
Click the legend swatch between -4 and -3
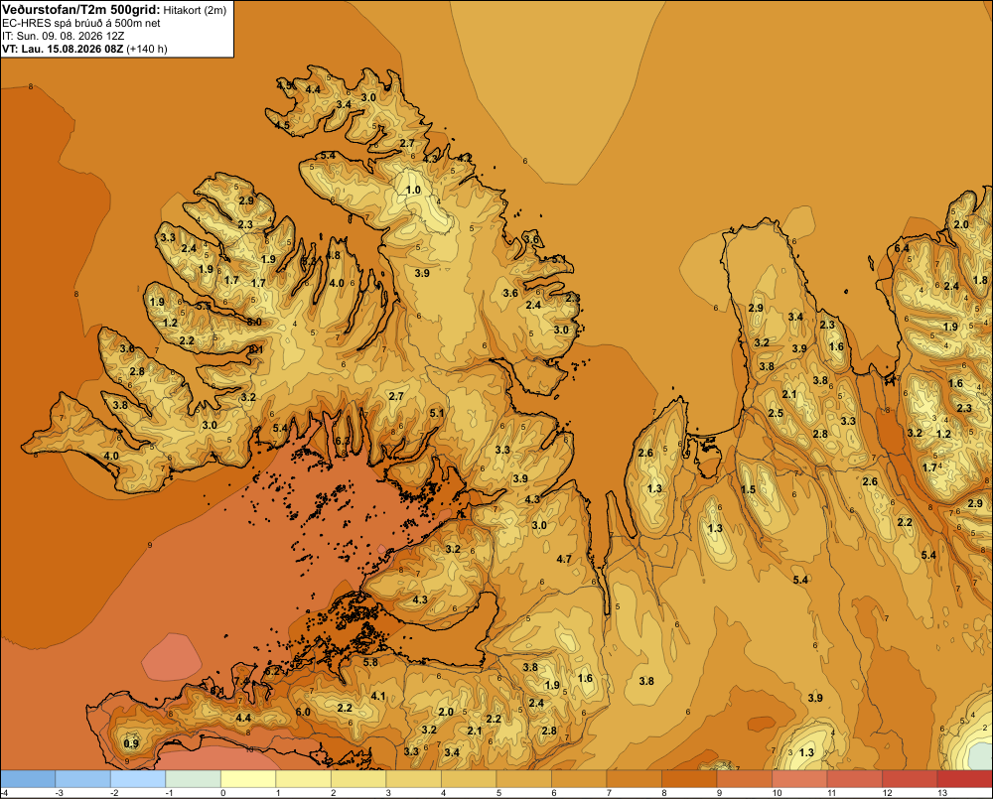coord(28,779)
